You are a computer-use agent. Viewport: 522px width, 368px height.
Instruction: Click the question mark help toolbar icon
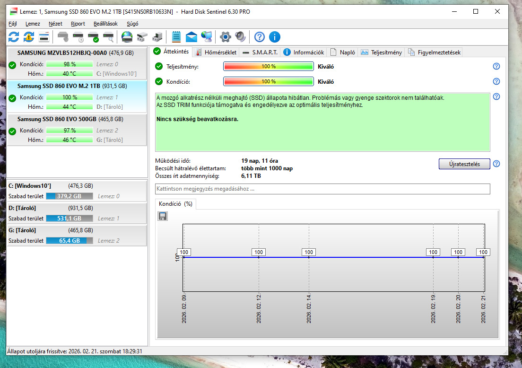pyautogui.click(x=259, y=37)
